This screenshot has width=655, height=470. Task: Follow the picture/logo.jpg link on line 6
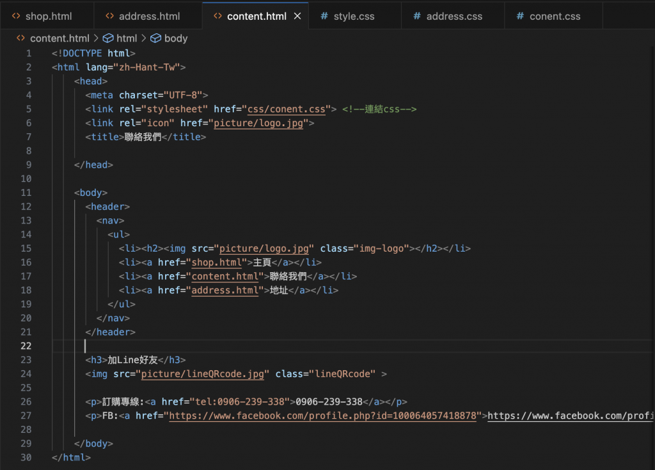click(258, 123)
